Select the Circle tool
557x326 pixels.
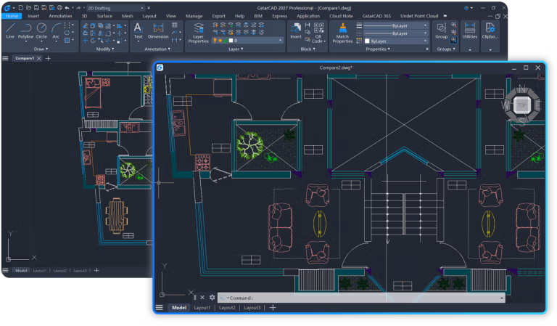pos(41,30)
